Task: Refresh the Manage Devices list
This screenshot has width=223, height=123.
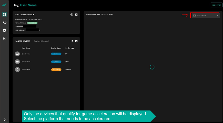Action: (72, 41)
